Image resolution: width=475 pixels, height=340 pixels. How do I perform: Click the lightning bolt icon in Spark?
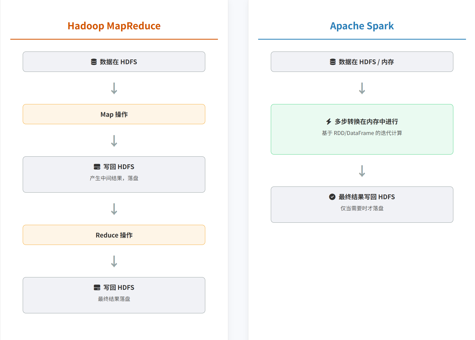[329, 122]
